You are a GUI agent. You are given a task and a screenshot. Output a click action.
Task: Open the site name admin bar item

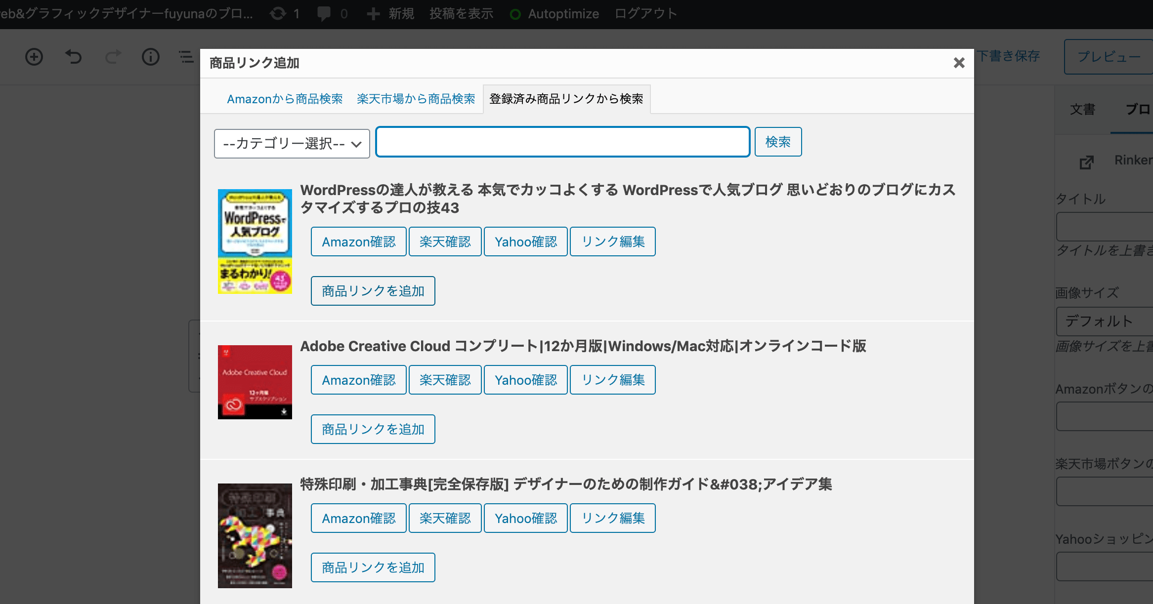pos(127,14)
